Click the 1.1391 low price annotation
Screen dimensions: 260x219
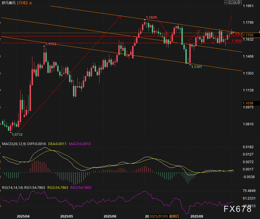tap(196, 67)
